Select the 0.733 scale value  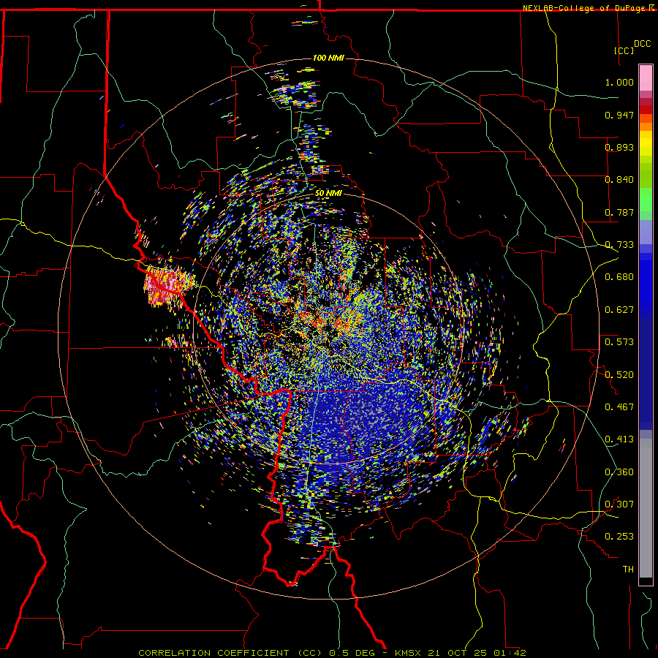(x=619, y=245)
